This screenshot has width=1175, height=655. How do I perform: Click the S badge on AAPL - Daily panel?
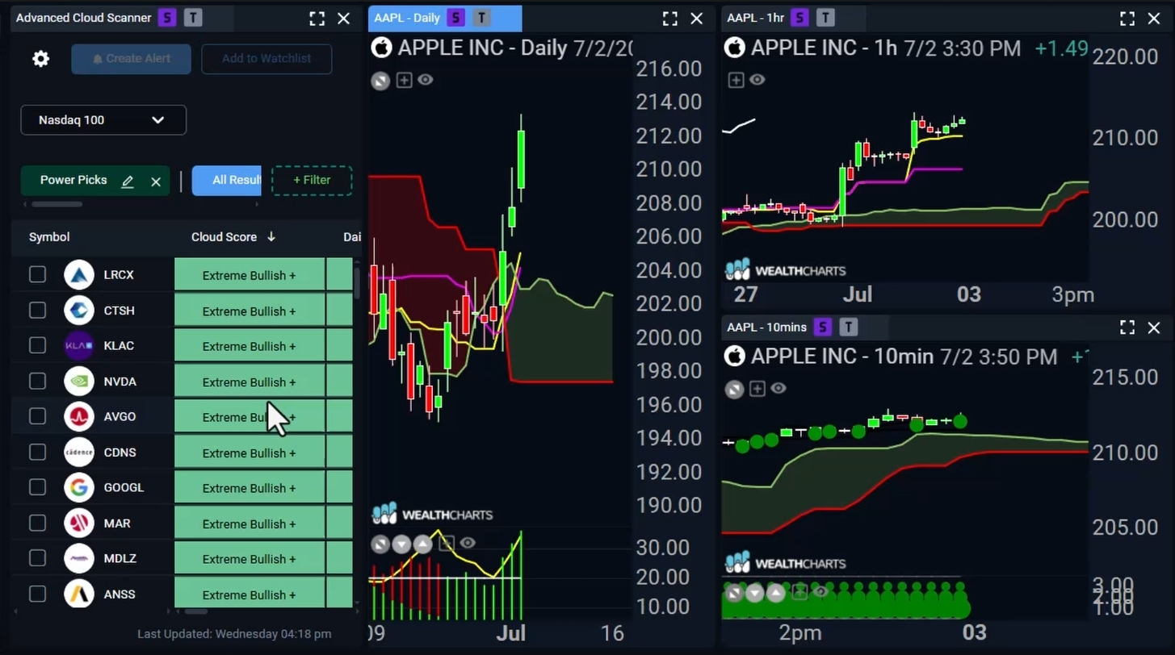click(455, 18)
